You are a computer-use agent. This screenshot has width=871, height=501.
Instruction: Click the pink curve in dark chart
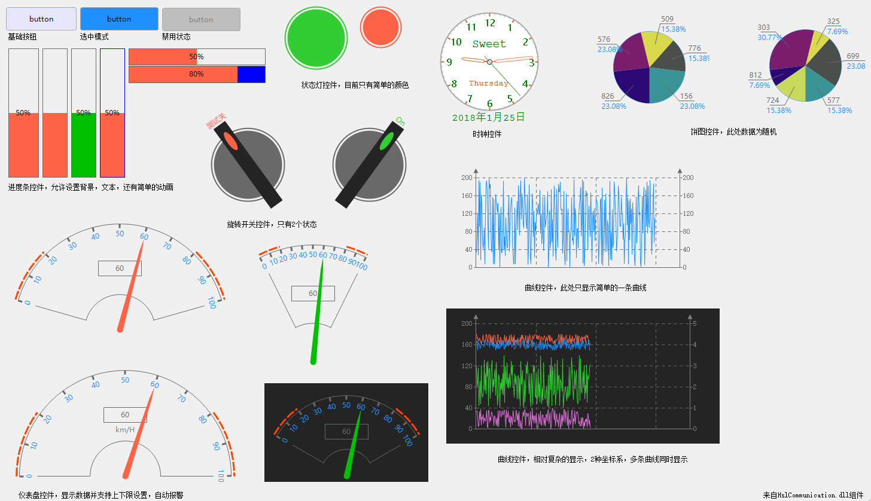point(533,418)
